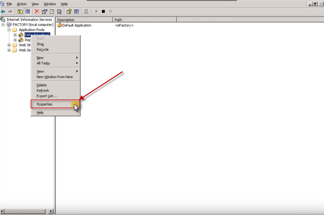Click the Up One Level folder icon
Viewport: 324px width, 215px height.
(20, 11)
